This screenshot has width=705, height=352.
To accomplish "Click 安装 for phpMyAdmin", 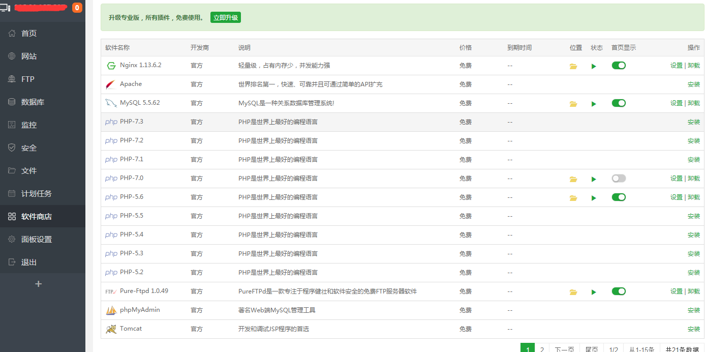I will (693, 310).
